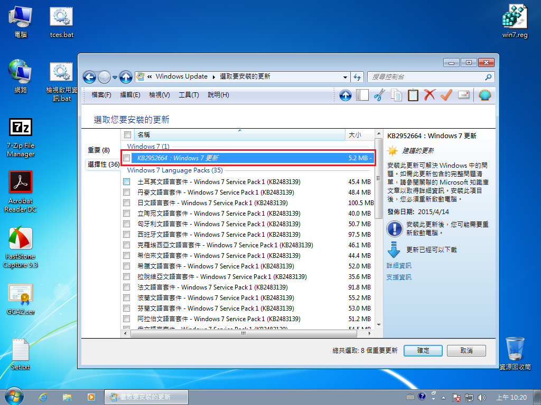541x405 pixels.
Task: Open the 編輯(E) menu
Action: click(130, 95)
